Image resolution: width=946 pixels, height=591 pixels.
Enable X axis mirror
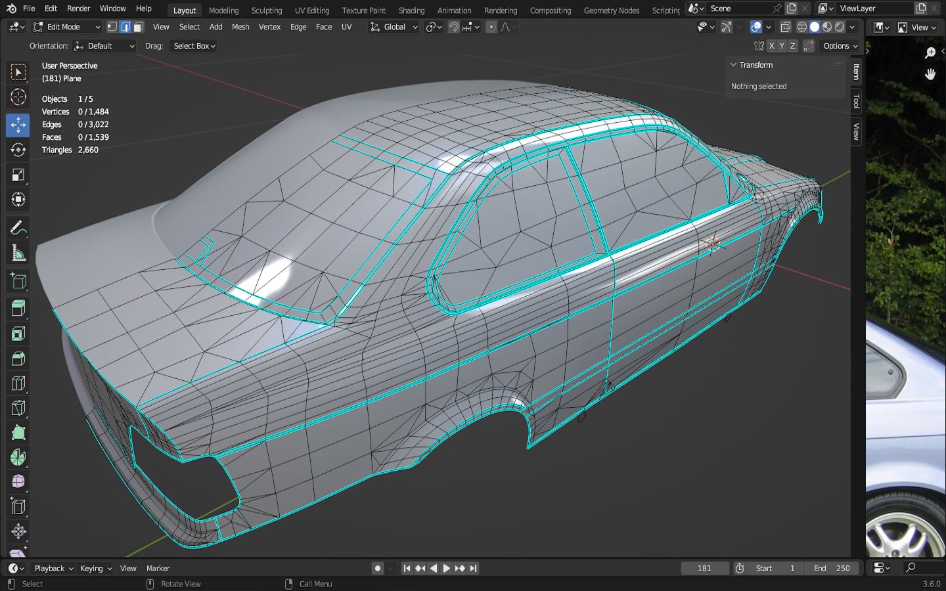point(771,46)
